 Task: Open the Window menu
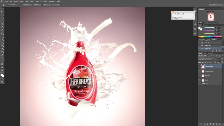52,1
